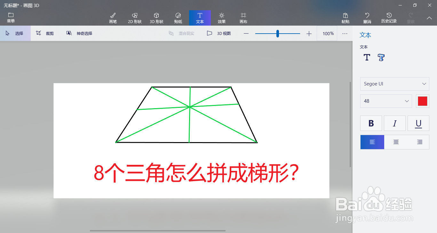This screenshot has height=233, width=437.
Task: Paste from clipboard
Action: 346,18
